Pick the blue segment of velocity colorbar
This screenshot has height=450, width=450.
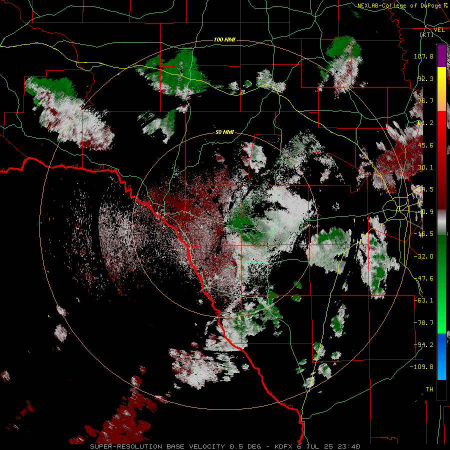pyautogui.click(x=441, y=356)
